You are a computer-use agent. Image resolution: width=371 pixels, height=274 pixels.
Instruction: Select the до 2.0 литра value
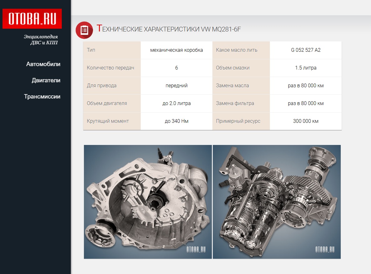click(x=177, y=103)
